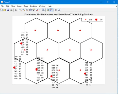Click the text row '203 66'
This screenshot has width=119, height=95.
point(55,87)
